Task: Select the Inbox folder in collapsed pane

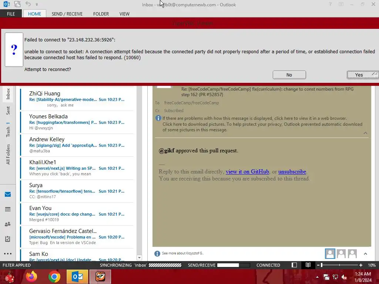Action: [8, 94]
